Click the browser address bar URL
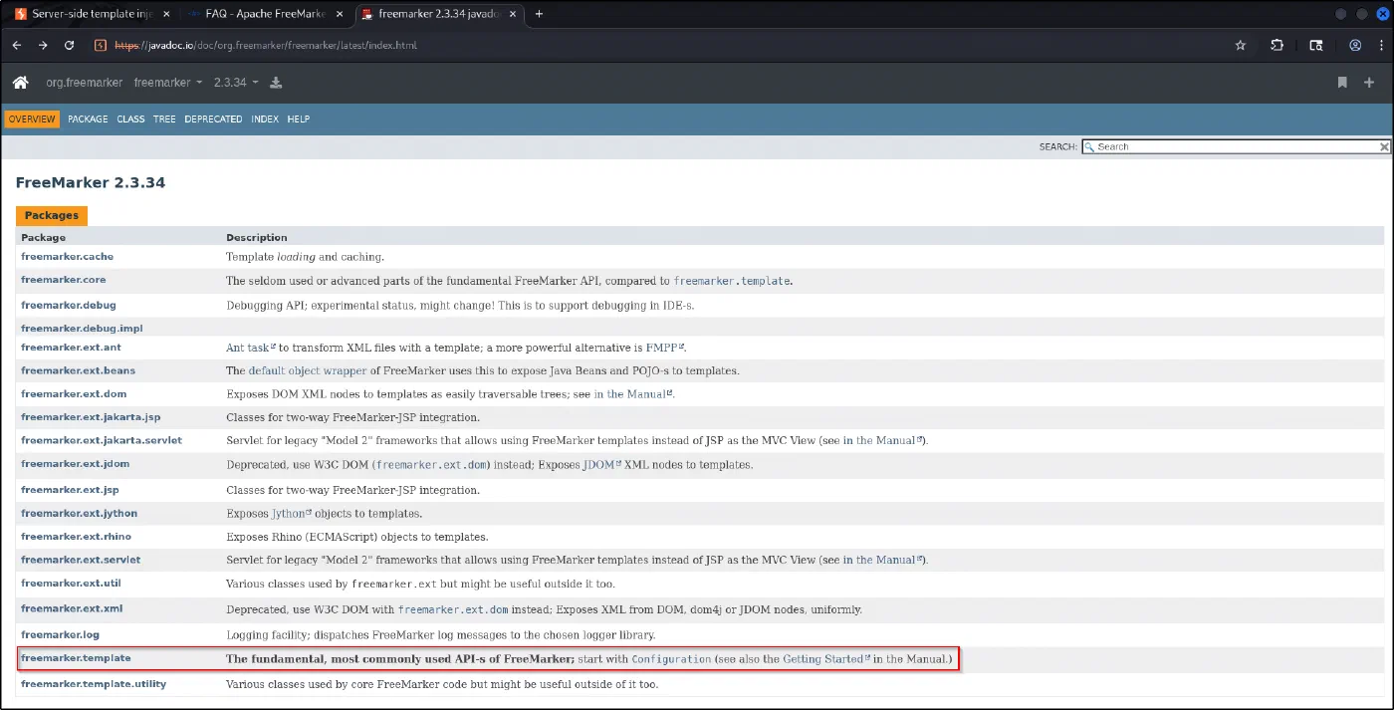 (264, 46)
